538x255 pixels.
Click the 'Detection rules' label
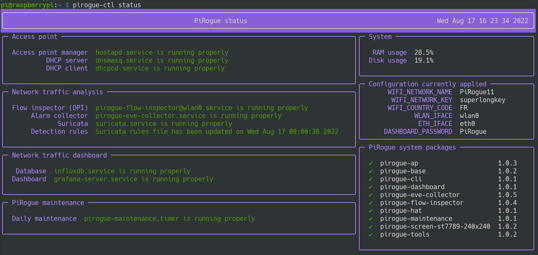point(59,132)
